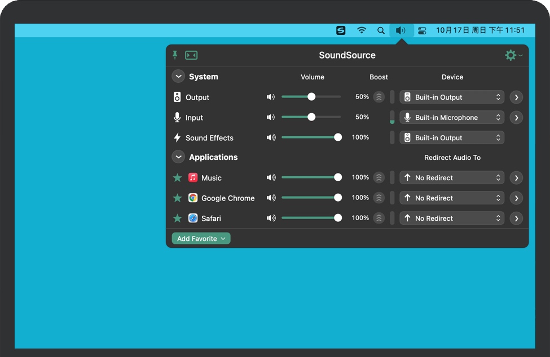Click the compact view icon beside pin
This screenshot has width=550, height=357.
191,55
